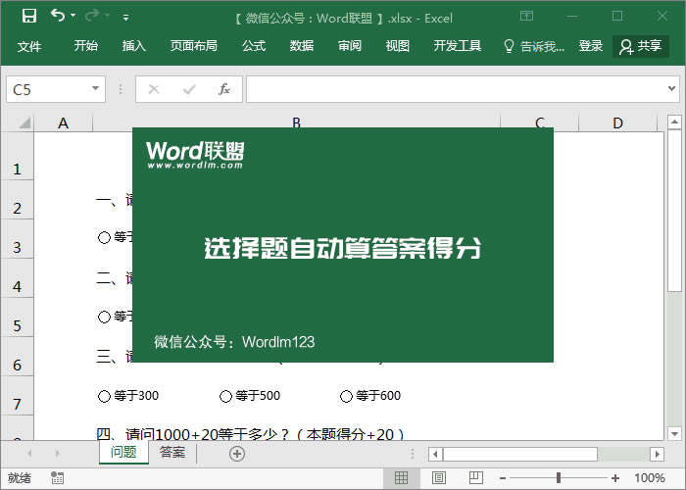The image size is (686, 490).
Task: Click the Undo arrow icon
Action: pyautogui.click(x=58, y=16)
